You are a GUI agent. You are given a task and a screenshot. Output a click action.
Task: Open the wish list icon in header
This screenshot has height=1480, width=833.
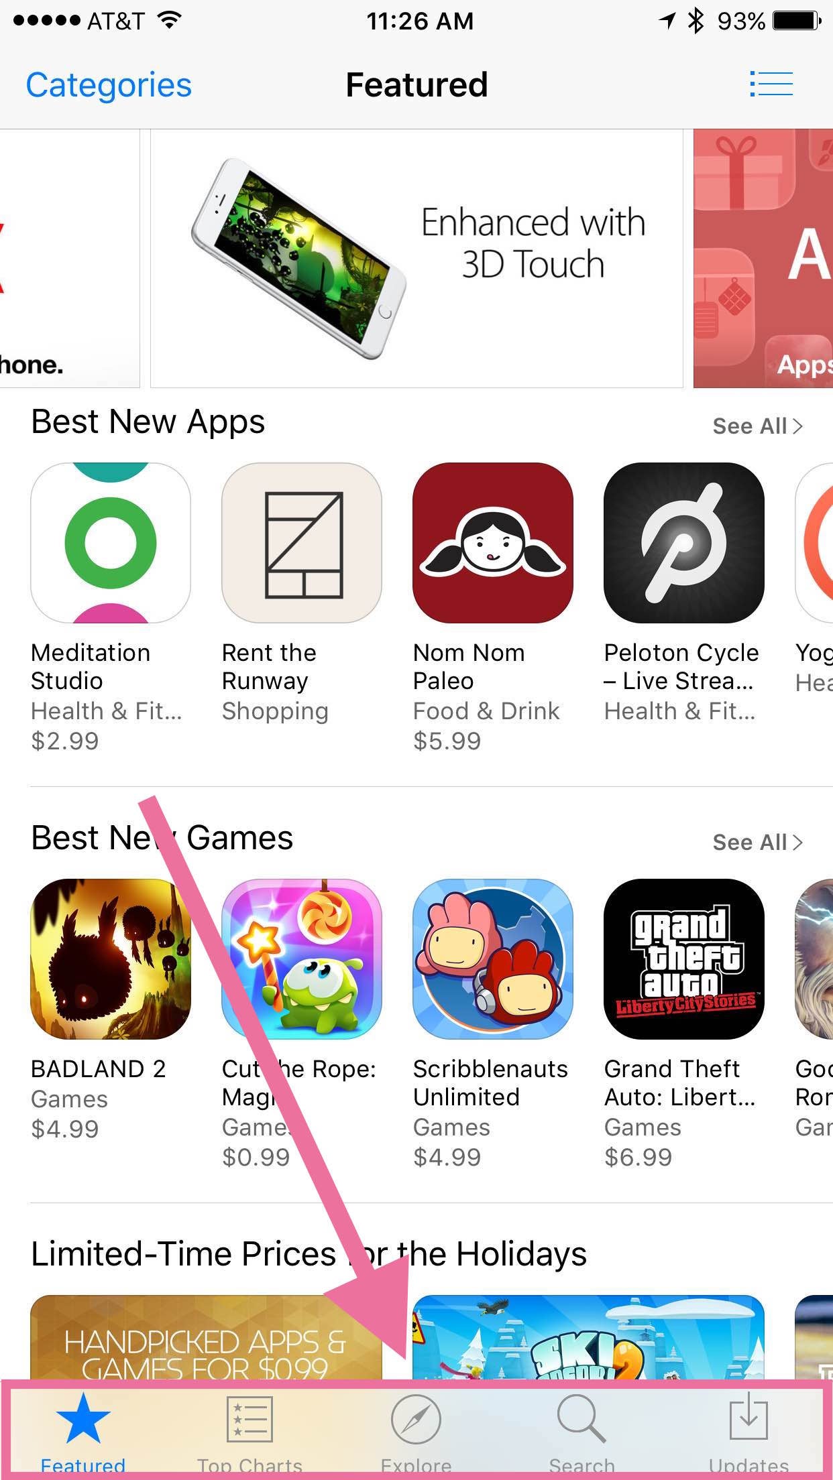[771, 84]
